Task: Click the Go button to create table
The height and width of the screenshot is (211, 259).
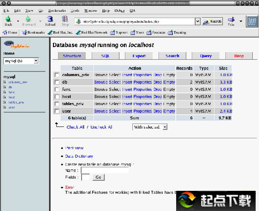Action: [98, 177]
